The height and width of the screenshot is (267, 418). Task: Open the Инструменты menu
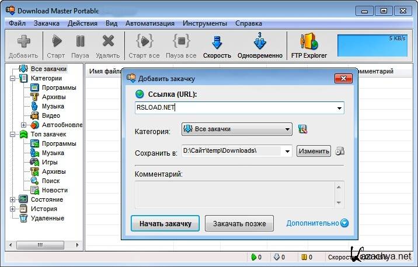pyautogui.click(x=204, y=23)
